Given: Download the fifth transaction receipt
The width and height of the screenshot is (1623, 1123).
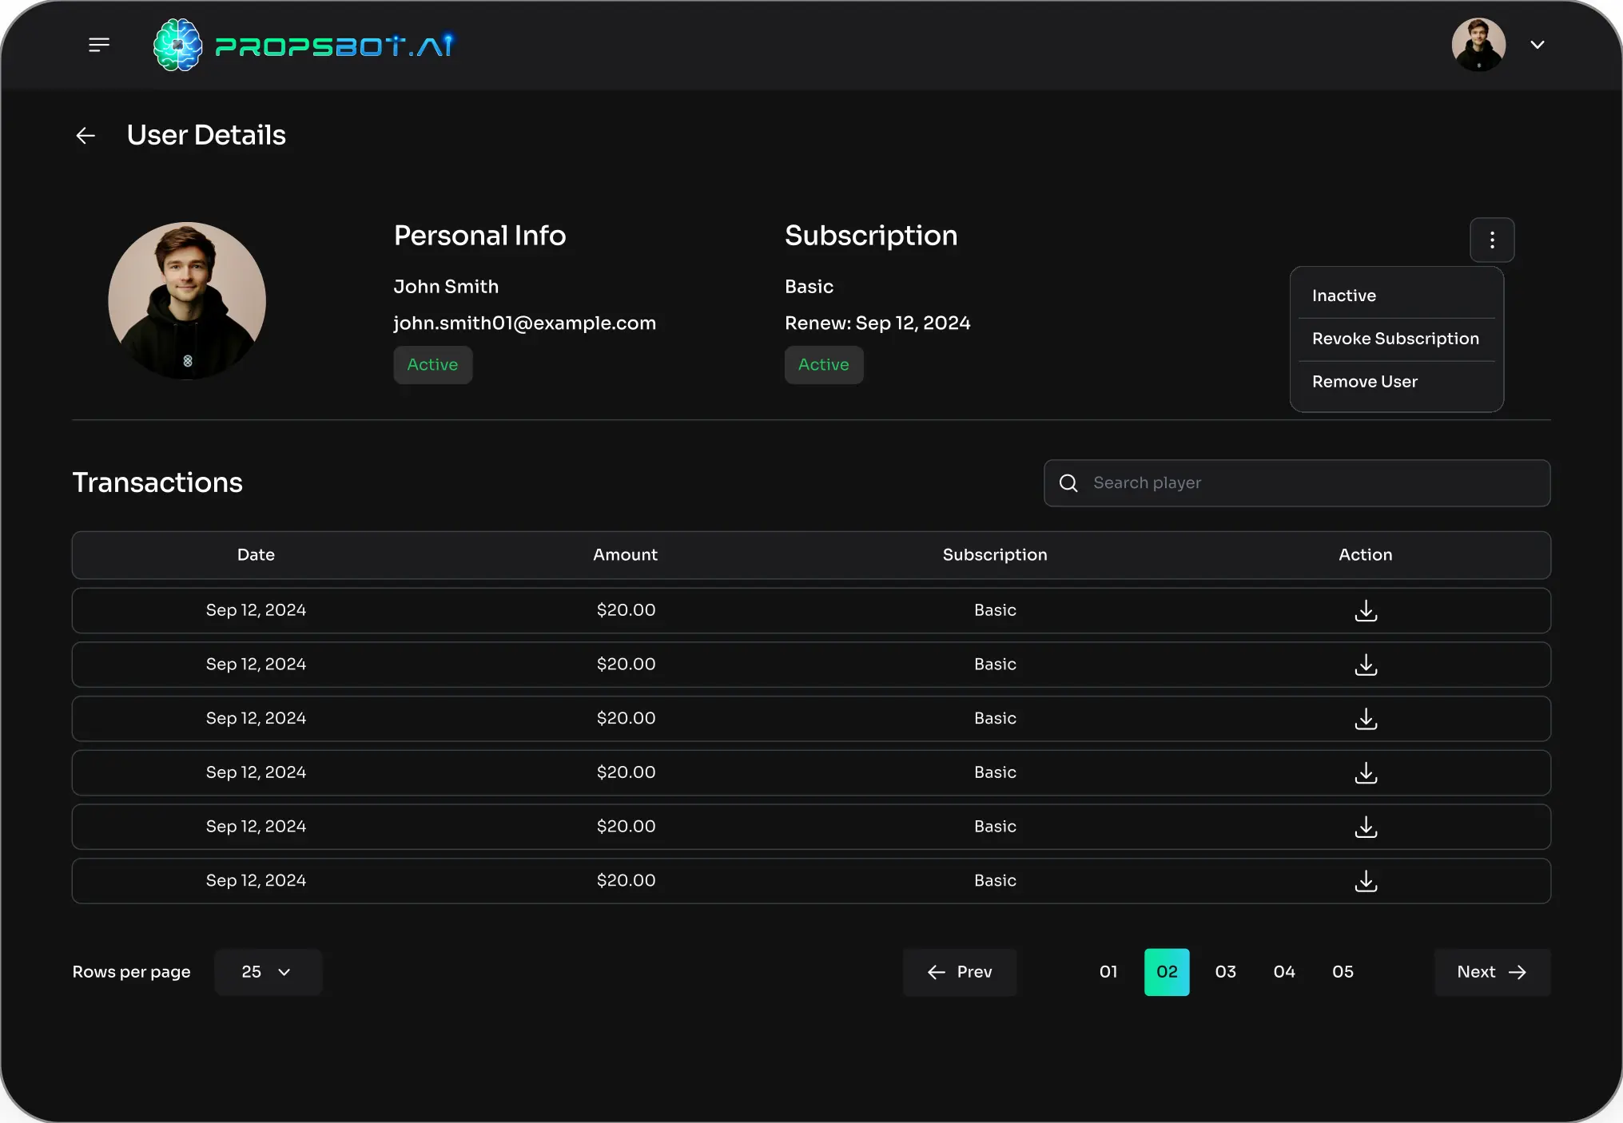Looking at the screenshot, I should point(1366,827).
